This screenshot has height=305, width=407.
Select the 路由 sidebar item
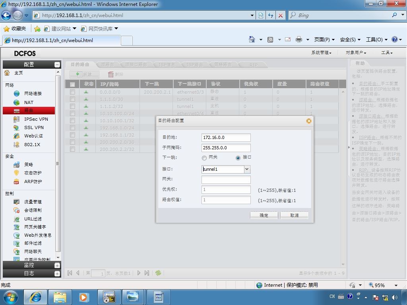[x=29, y=110]
